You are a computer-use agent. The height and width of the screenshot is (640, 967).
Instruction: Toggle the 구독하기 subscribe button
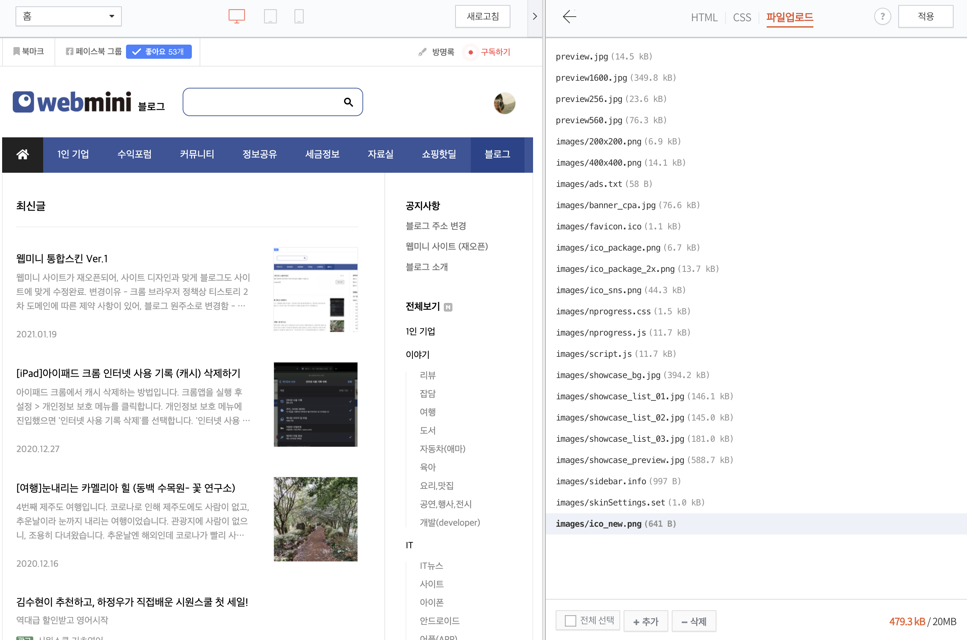[x=490, y=52]
